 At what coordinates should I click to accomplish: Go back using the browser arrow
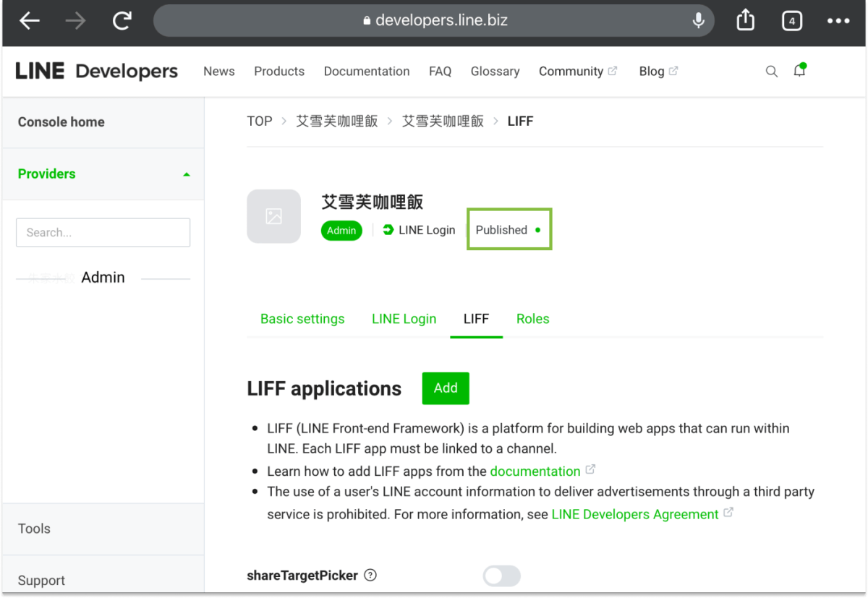tap(29, 20)
